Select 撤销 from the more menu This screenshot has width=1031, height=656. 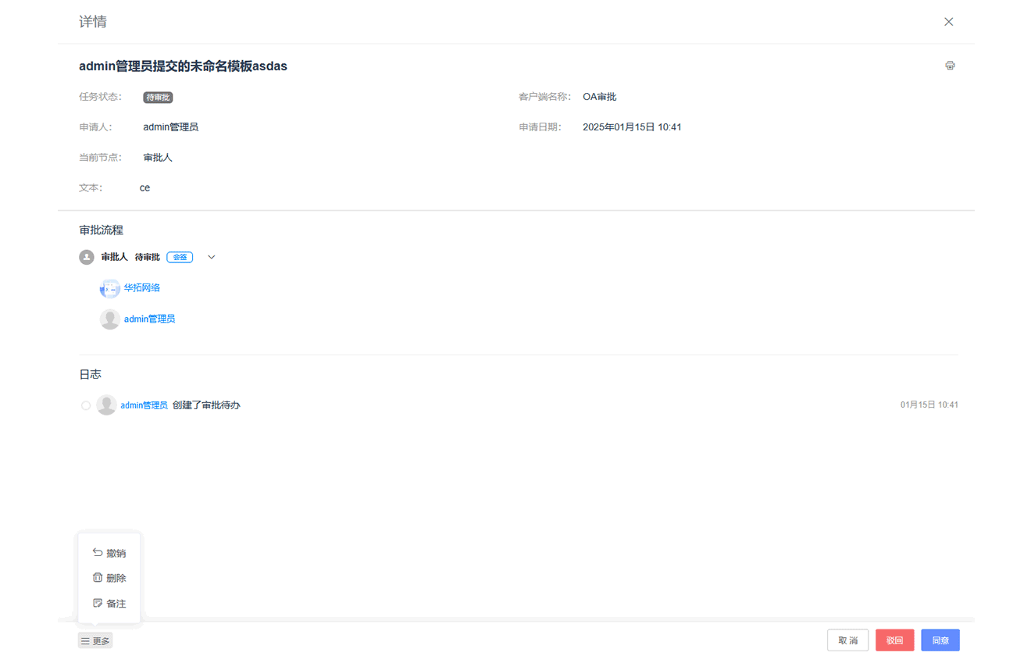(116, 553)
